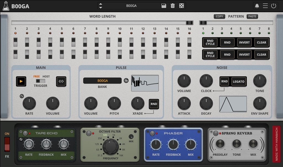Click the Main RATE knob
Image resolution: width=283 pixels, height=167 pixels.
29,103
